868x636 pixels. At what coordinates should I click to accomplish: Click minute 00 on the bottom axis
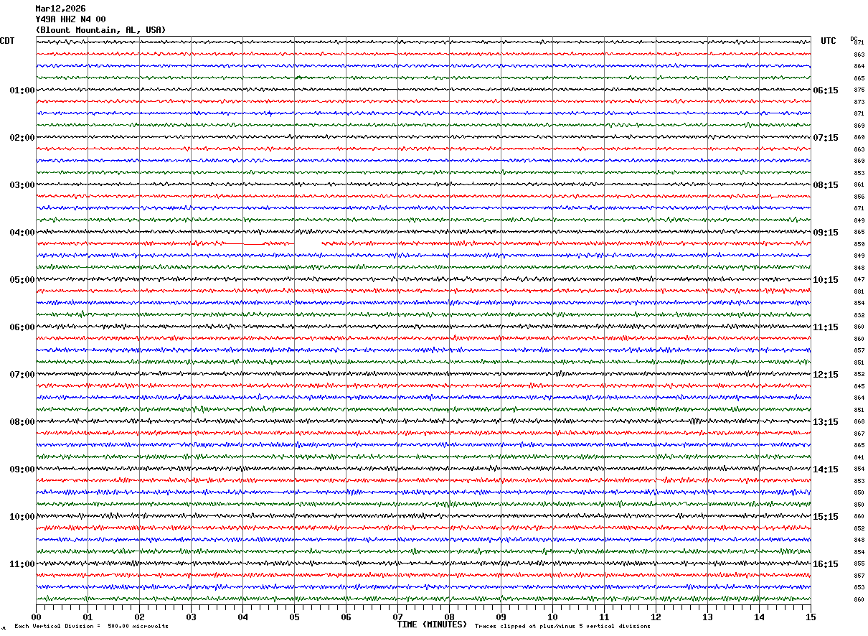[x=36, y=617]
